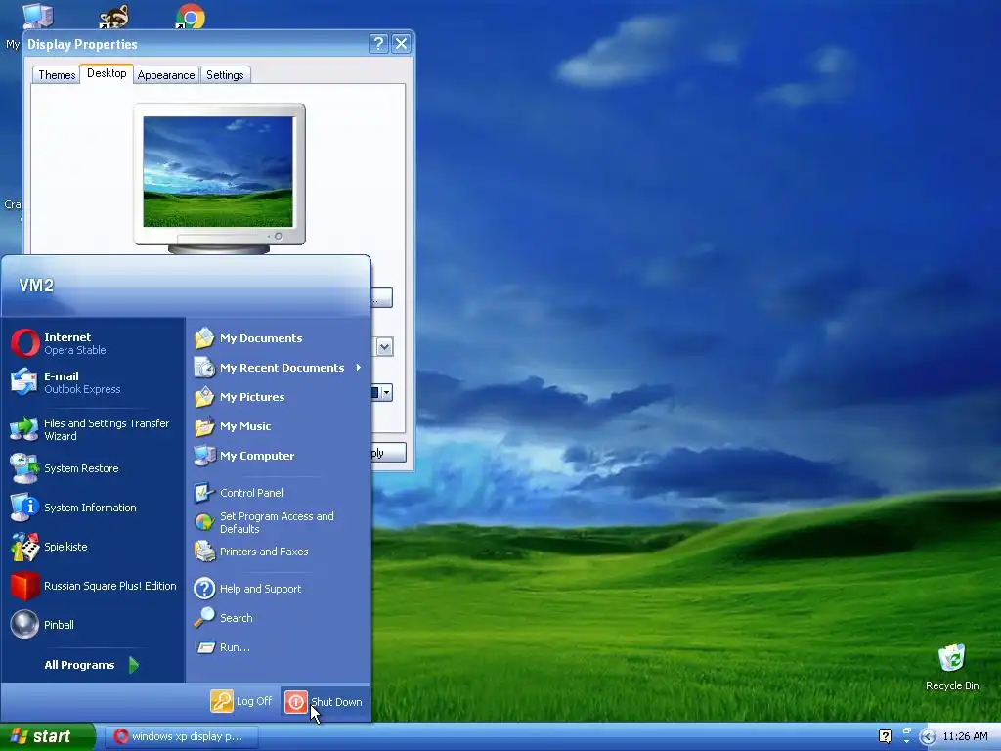Select the Opera taskbar window button
The width and height of the screenshot is (1001, 751).
click(x=181, y=737)
